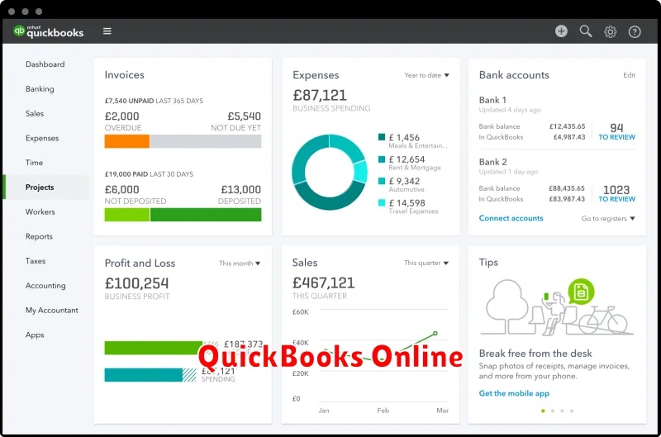Open the Year to date dropdown
The width and height of the screenshot is (661, 437).
pos(426,75)
